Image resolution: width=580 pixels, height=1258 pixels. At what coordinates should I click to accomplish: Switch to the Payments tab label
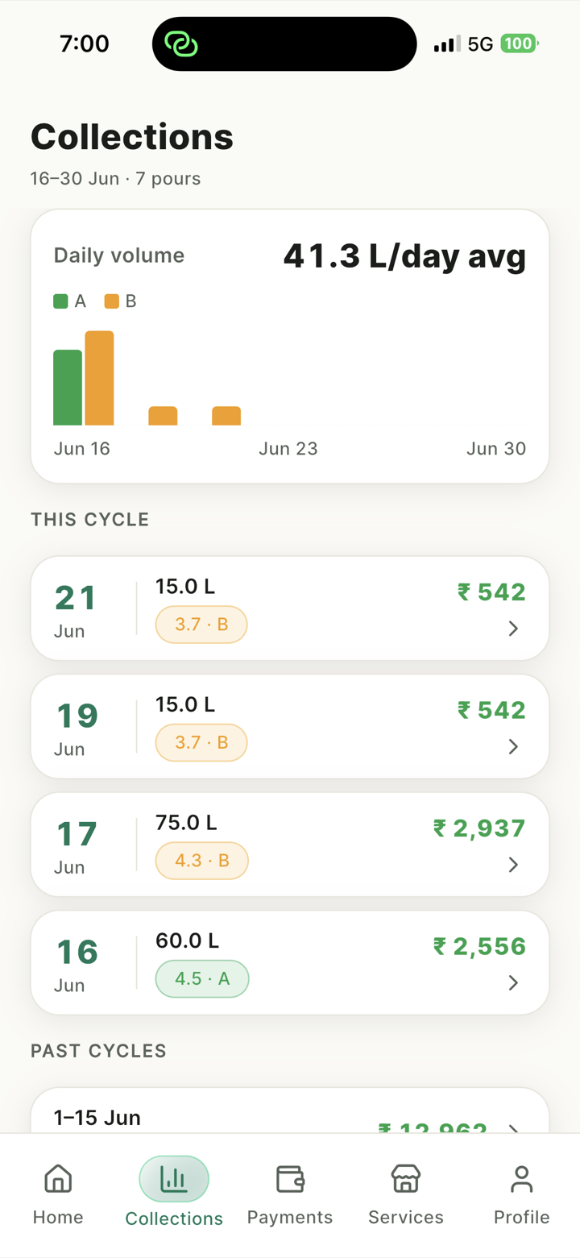[x=290, y=1217]
